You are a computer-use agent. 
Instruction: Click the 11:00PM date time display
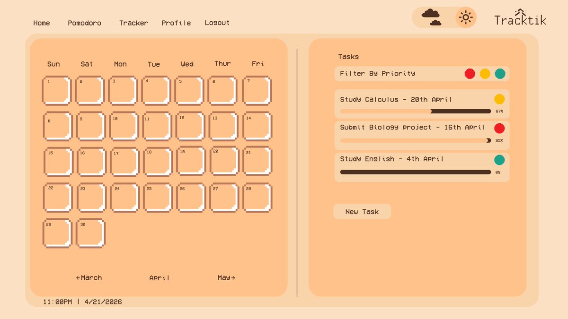[82, 302]
